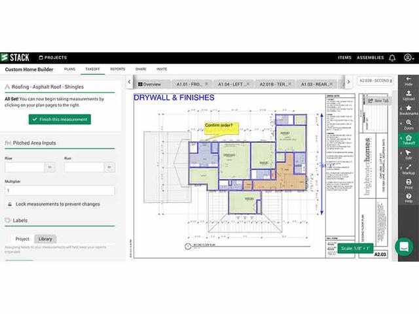Click Finish this measurement button
This screenshot has width=419, height=314.
click(60, 119)
